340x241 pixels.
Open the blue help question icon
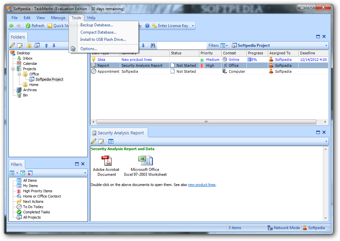(147, 26)
